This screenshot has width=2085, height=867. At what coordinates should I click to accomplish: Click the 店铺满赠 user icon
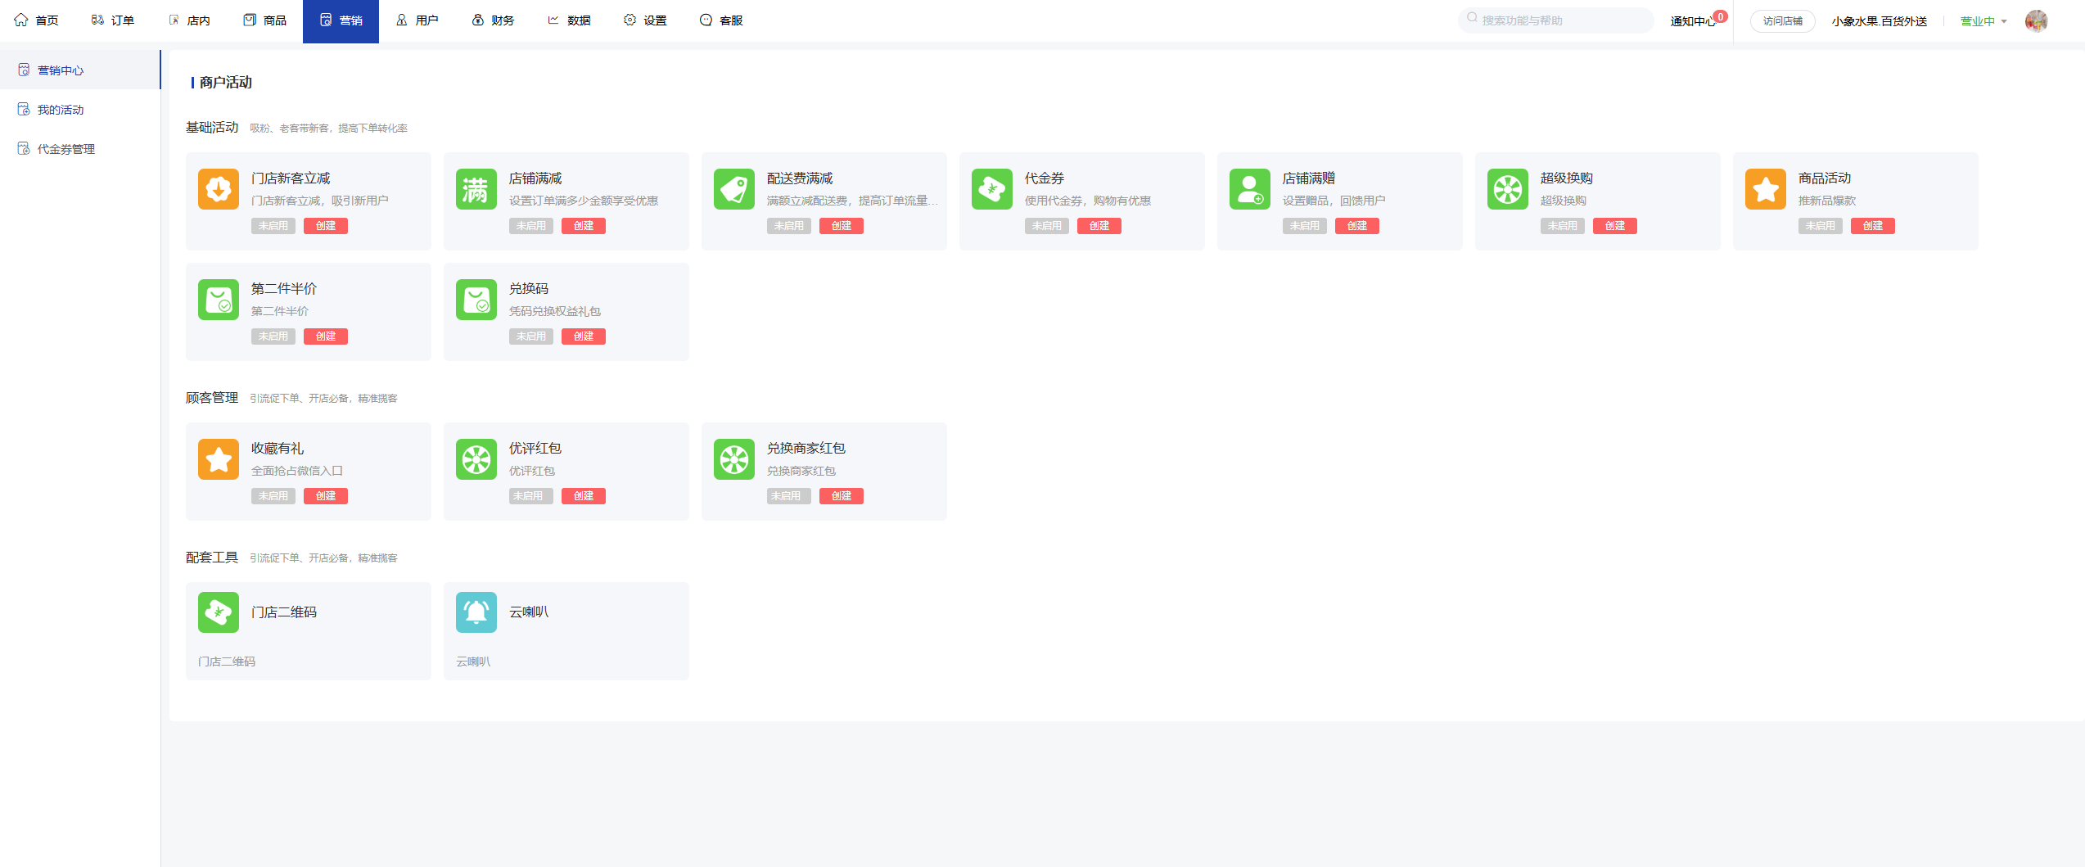[1249, 189]
